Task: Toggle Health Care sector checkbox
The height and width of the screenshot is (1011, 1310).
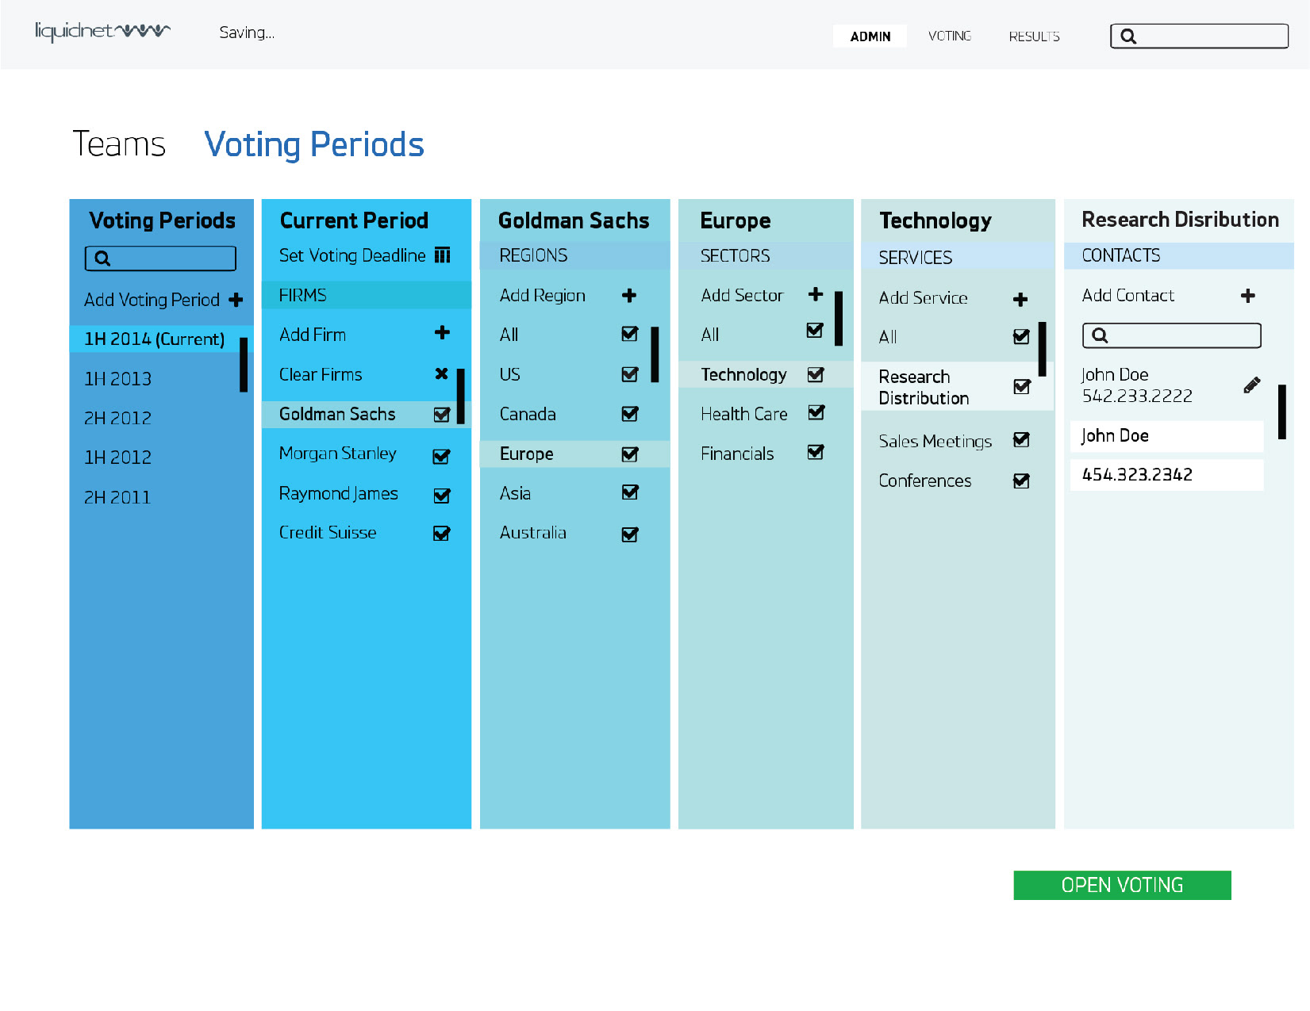Action: pos(816,412)
